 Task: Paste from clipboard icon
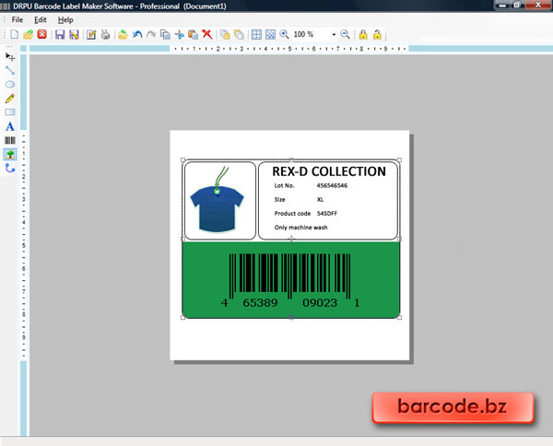(193, 34)
